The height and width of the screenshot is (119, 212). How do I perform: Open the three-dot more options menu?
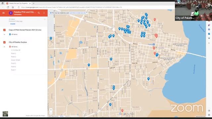[44, 13]
